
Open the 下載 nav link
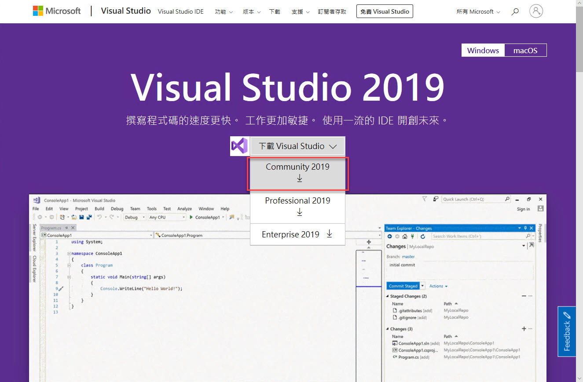(x=274, y=12)
